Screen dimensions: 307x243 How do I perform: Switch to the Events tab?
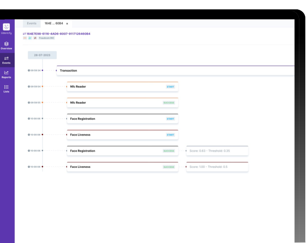click(31, 23)
